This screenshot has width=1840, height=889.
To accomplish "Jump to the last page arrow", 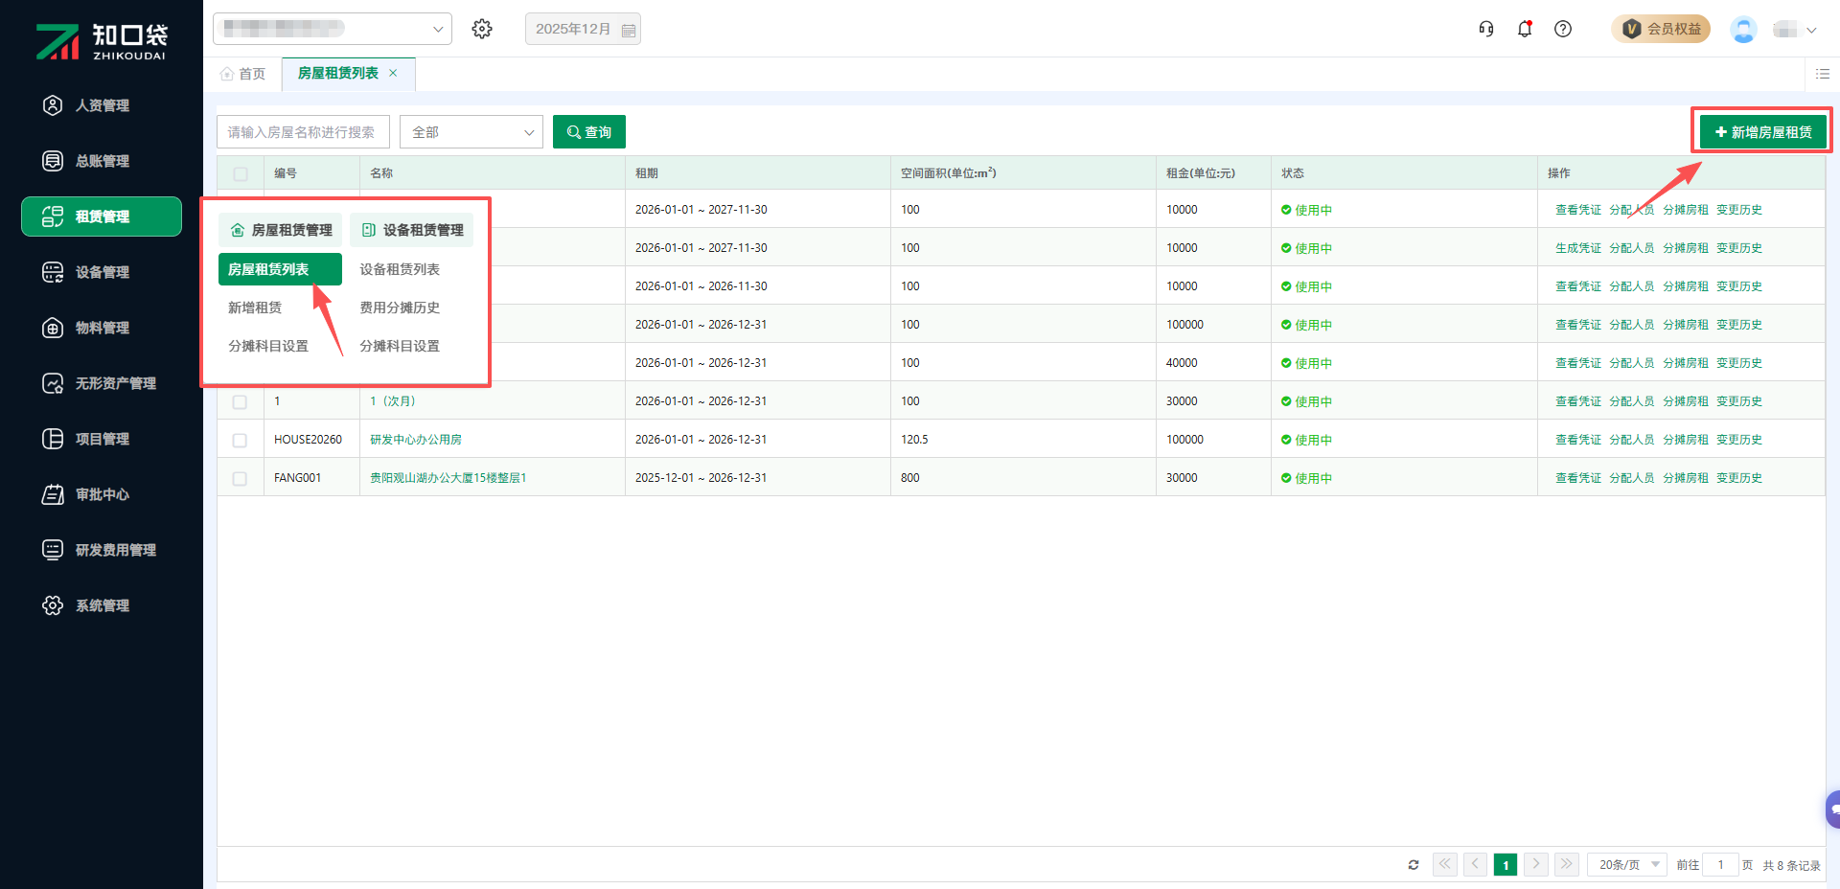I will [x=1567, y=864].
